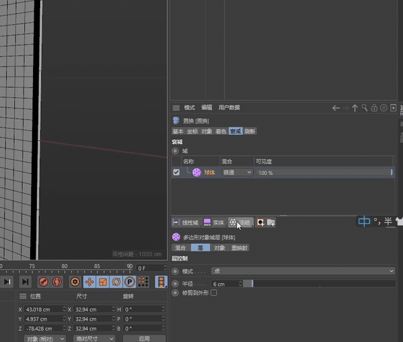Open keyframe selection settings gear icon

75,282
